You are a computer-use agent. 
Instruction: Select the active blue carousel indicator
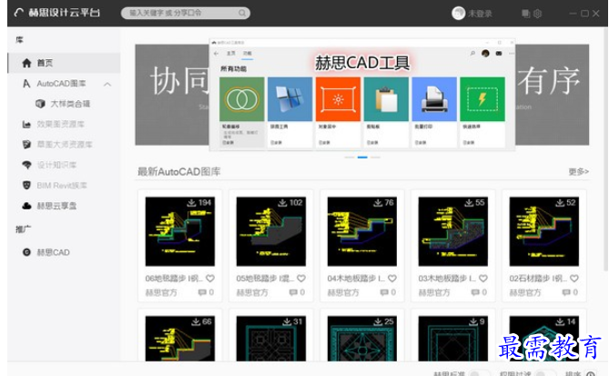pyautogui.click(x=362, y=158)
